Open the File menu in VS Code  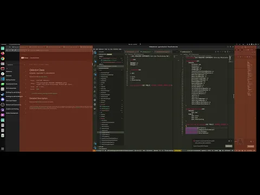[x=94, y=49]
